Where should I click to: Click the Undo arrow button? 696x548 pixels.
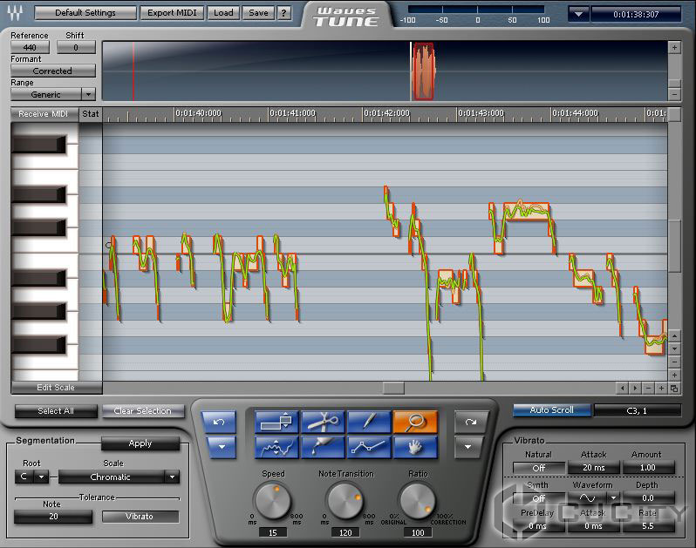[219, 423]
